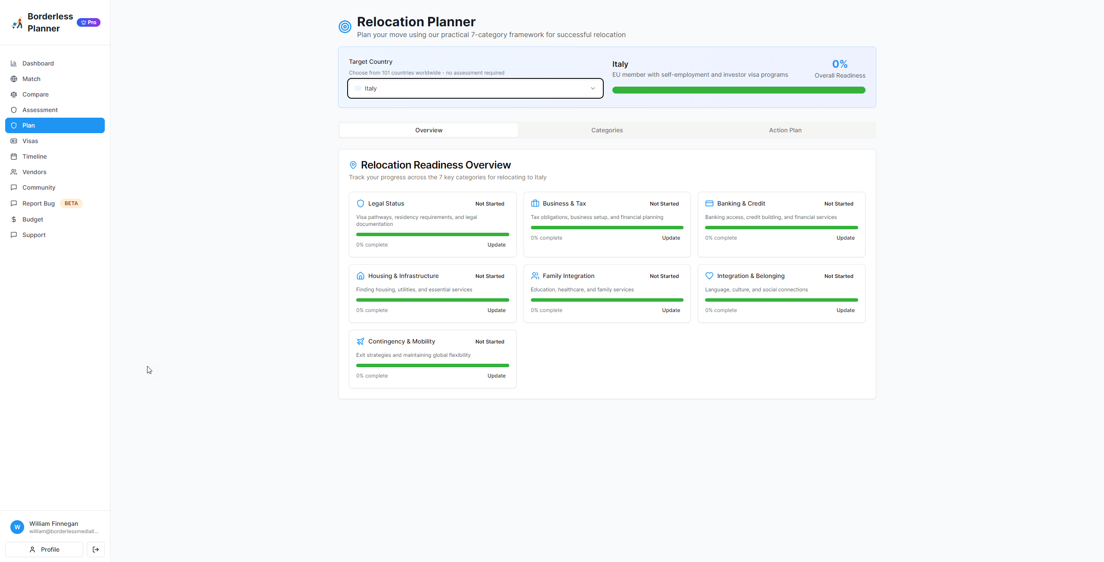Switch to the Action Plan tab
This screenshot has height=562, width=1104.
(785, 130)
